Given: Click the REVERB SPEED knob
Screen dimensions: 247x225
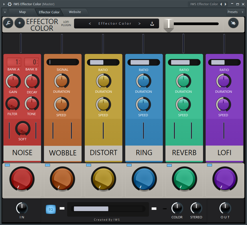Looking at the screenshot, I should tap(183, 104).
